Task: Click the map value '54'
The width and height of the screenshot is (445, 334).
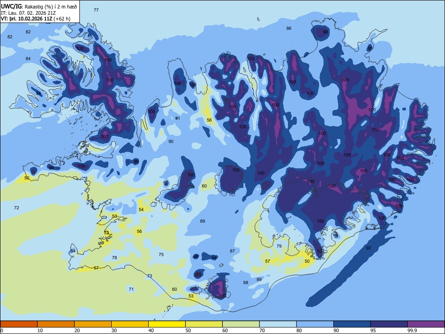Action: pos(141,209)
